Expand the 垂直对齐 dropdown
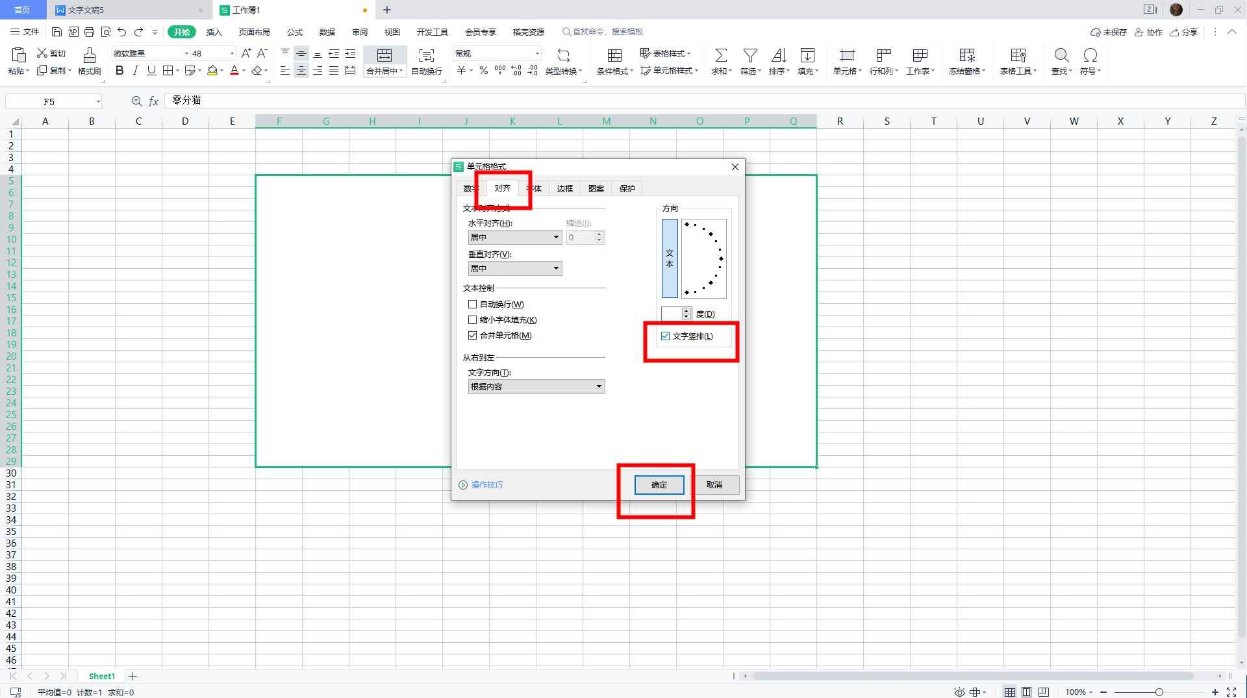 click(514, 269)
